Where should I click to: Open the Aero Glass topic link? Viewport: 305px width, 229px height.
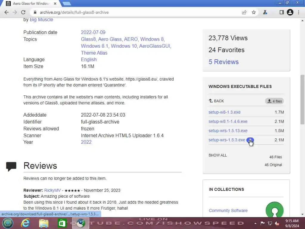(x=110, y=39)
